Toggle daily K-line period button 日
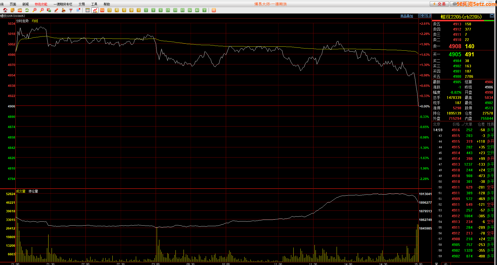The height and width of the screenshot is (265, 497). tap(110, 10)
